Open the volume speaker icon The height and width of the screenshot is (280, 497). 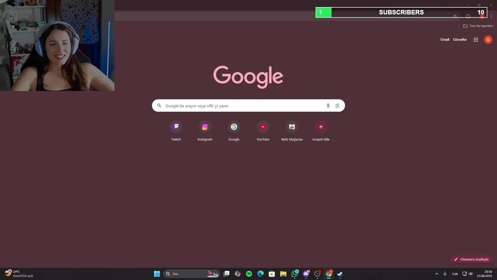click(x=471, y=274)
